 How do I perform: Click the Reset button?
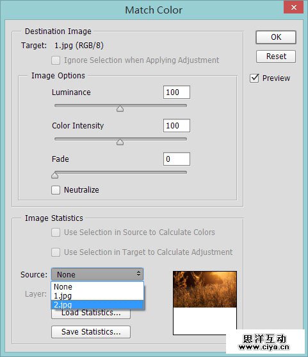276,57
